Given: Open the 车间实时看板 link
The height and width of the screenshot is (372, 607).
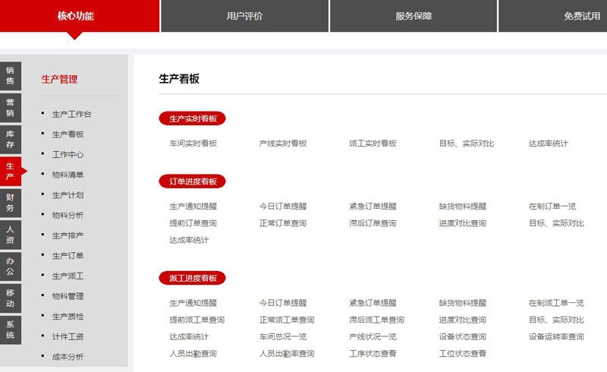Looking at the screenshot, I should pos(193,143).
